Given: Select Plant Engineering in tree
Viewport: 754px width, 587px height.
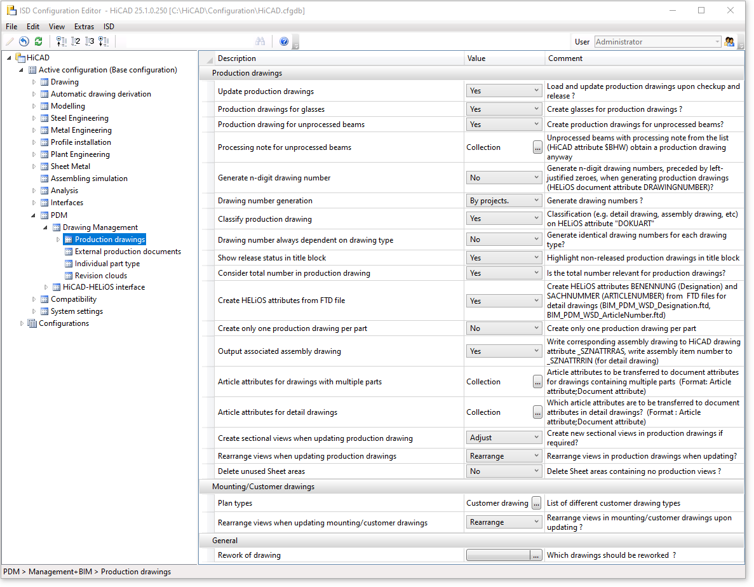Looking at the screenshot, I should [80, 154].
